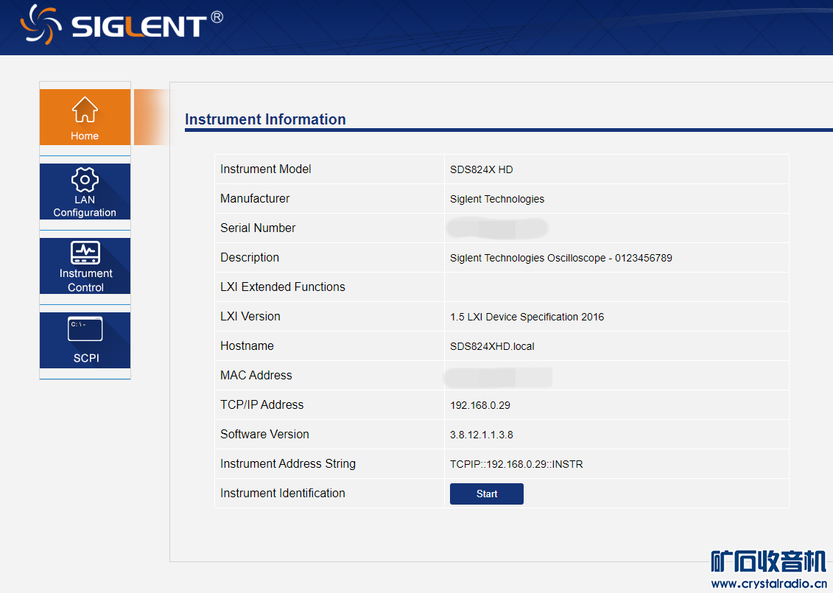Screen dimensions: 833x593
Task: Open Instrument Control waveform icon
Action: 85,253
